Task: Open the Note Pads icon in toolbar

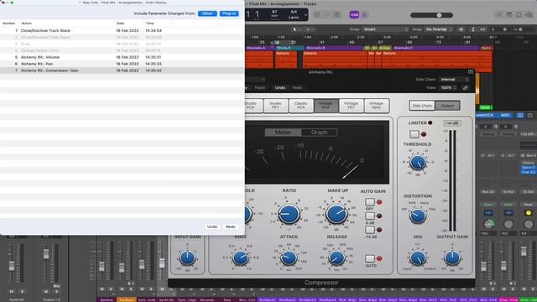Action: [509, 15]
